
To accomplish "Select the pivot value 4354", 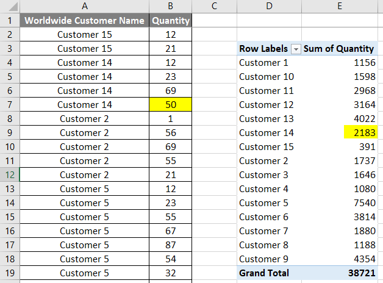I will pos(365,259).
